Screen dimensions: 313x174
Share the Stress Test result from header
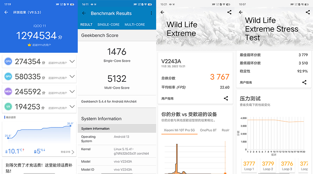point(308,12)
